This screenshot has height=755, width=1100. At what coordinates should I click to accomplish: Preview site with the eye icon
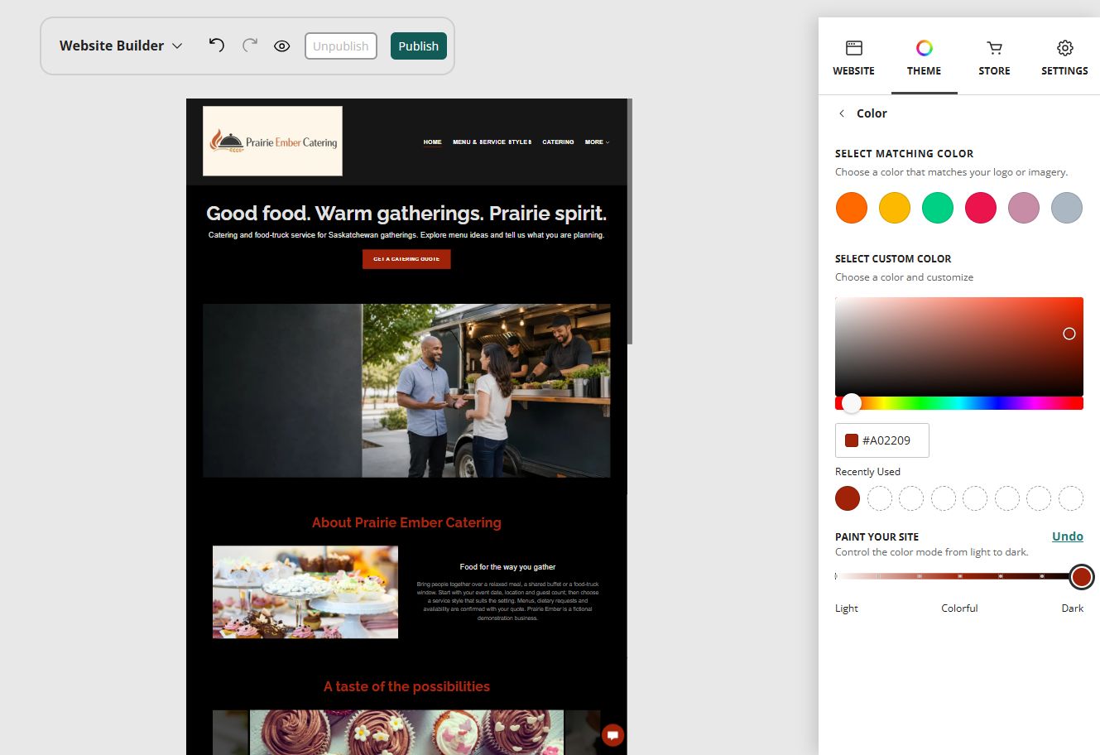click(x=281, y=46)
